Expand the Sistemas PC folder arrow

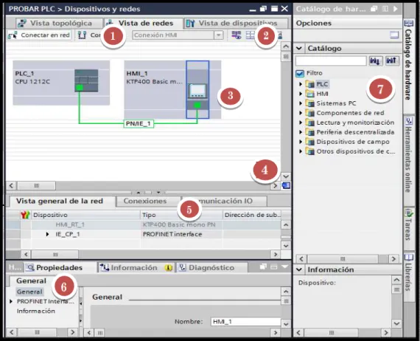[301, 103]
